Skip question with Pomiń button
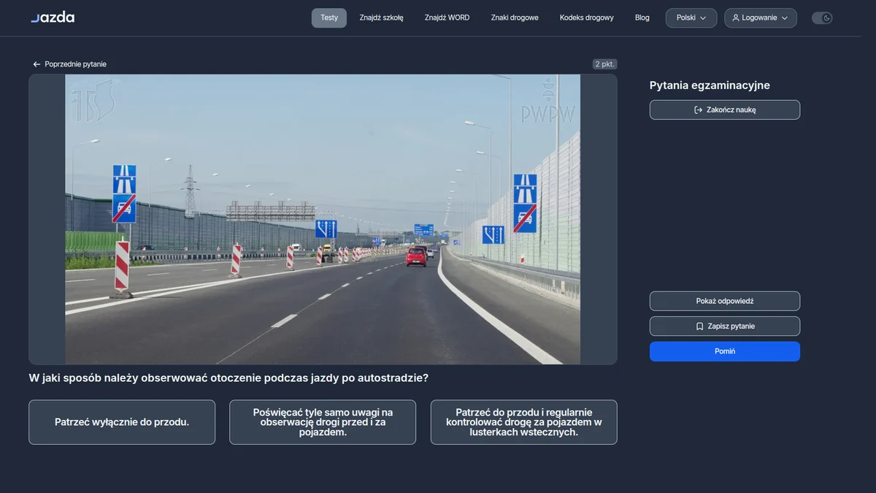876x493 pixels. click(725, 351)
